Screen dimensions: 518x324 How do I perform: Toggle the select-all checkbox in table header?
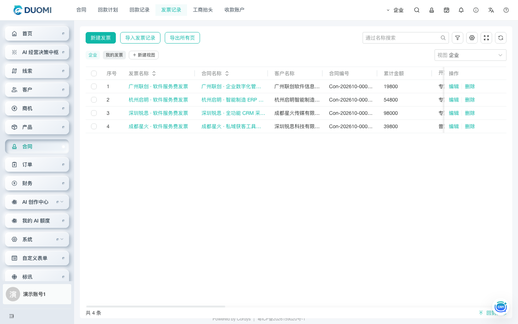[94, 73]
